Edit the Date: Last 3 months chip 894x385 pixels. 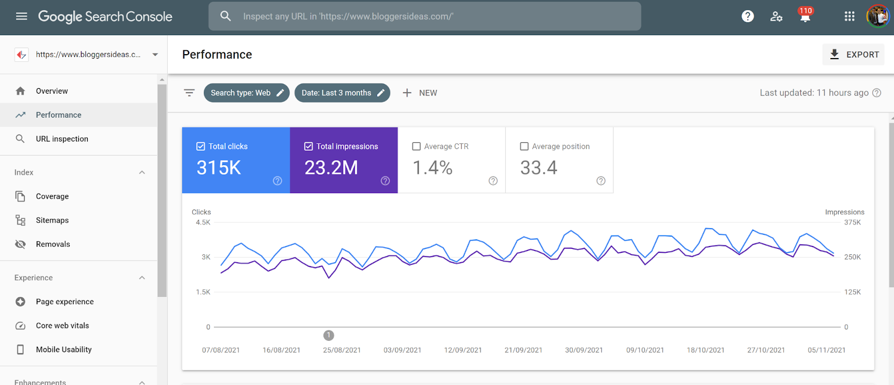point(342,93)
